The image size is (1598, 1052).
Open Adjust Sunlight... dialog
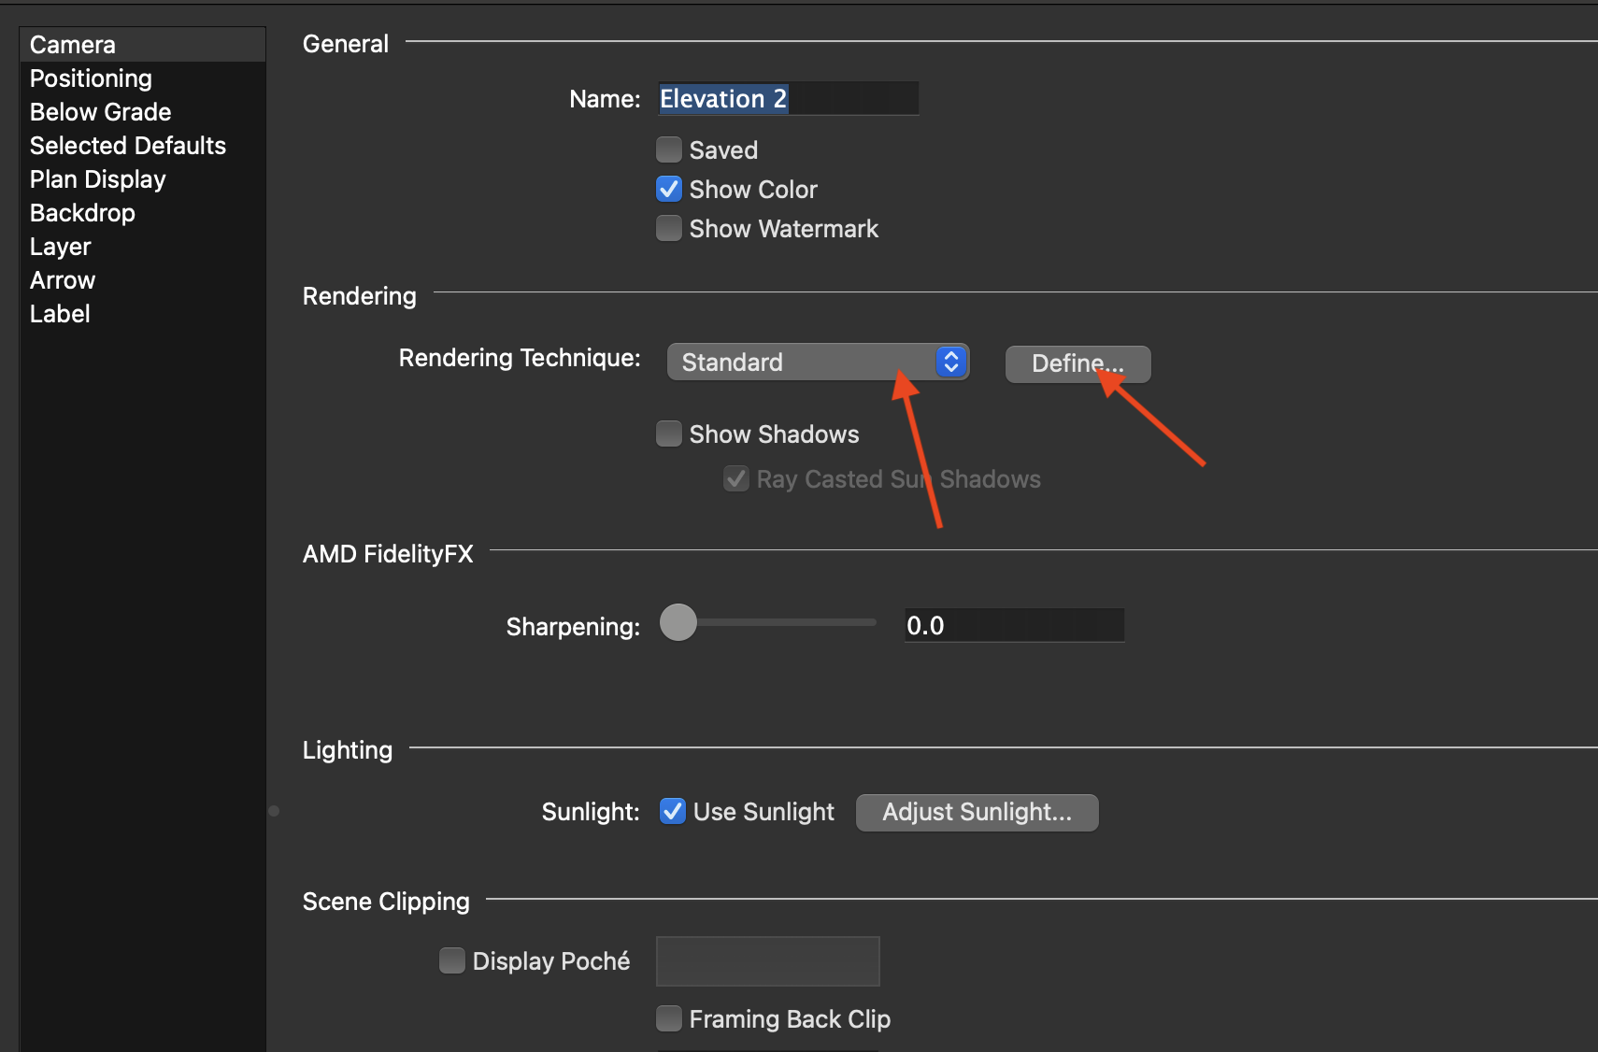click(x=977, y=812)
